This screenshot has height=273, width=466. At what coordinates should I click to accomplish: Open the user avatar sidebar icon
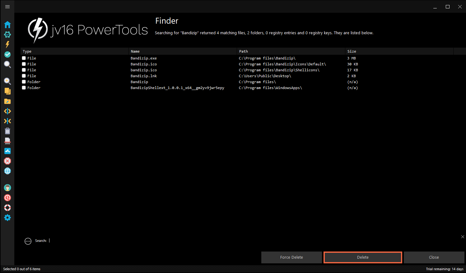coord(7,188)
